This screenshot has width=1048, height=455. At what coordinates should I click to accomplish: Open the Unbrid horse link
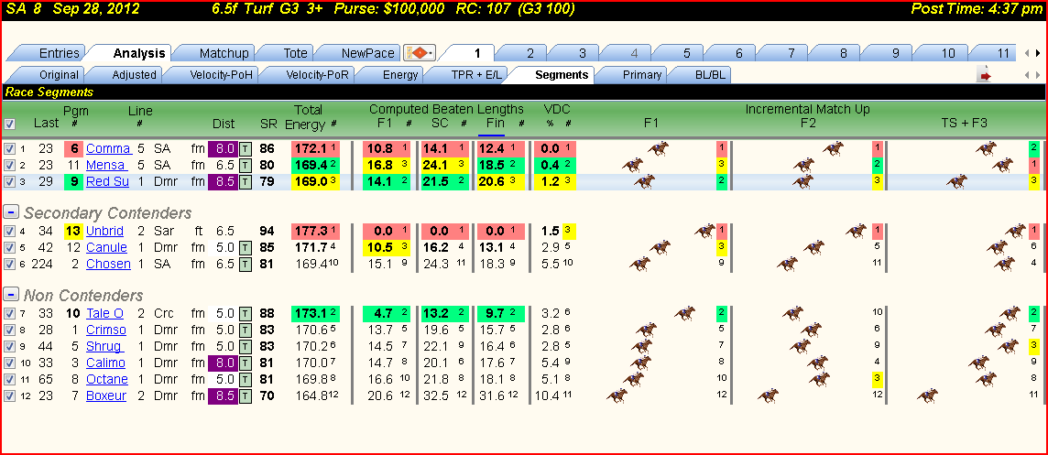pyautogui.click(x=106, y=232)
